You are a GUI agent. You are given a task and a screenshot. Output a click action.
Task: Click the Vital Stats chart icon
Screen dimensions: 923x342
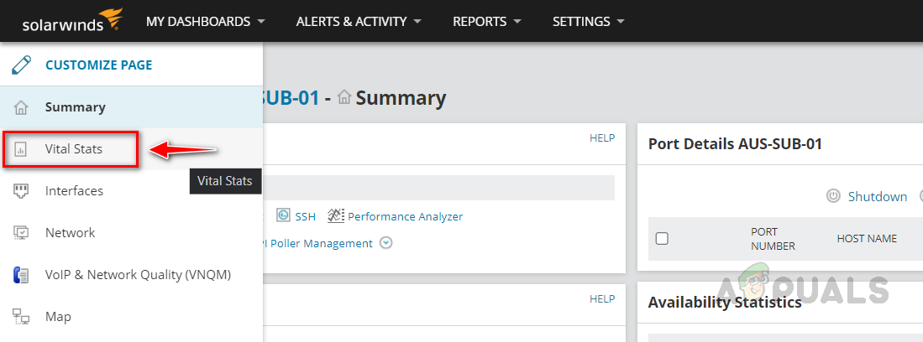(22, 149)
